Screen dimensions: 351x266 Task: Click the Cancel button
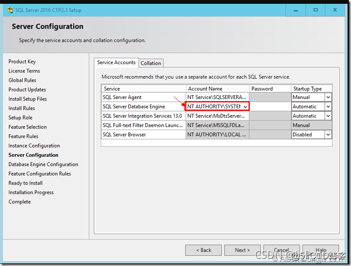coord(281,250)
